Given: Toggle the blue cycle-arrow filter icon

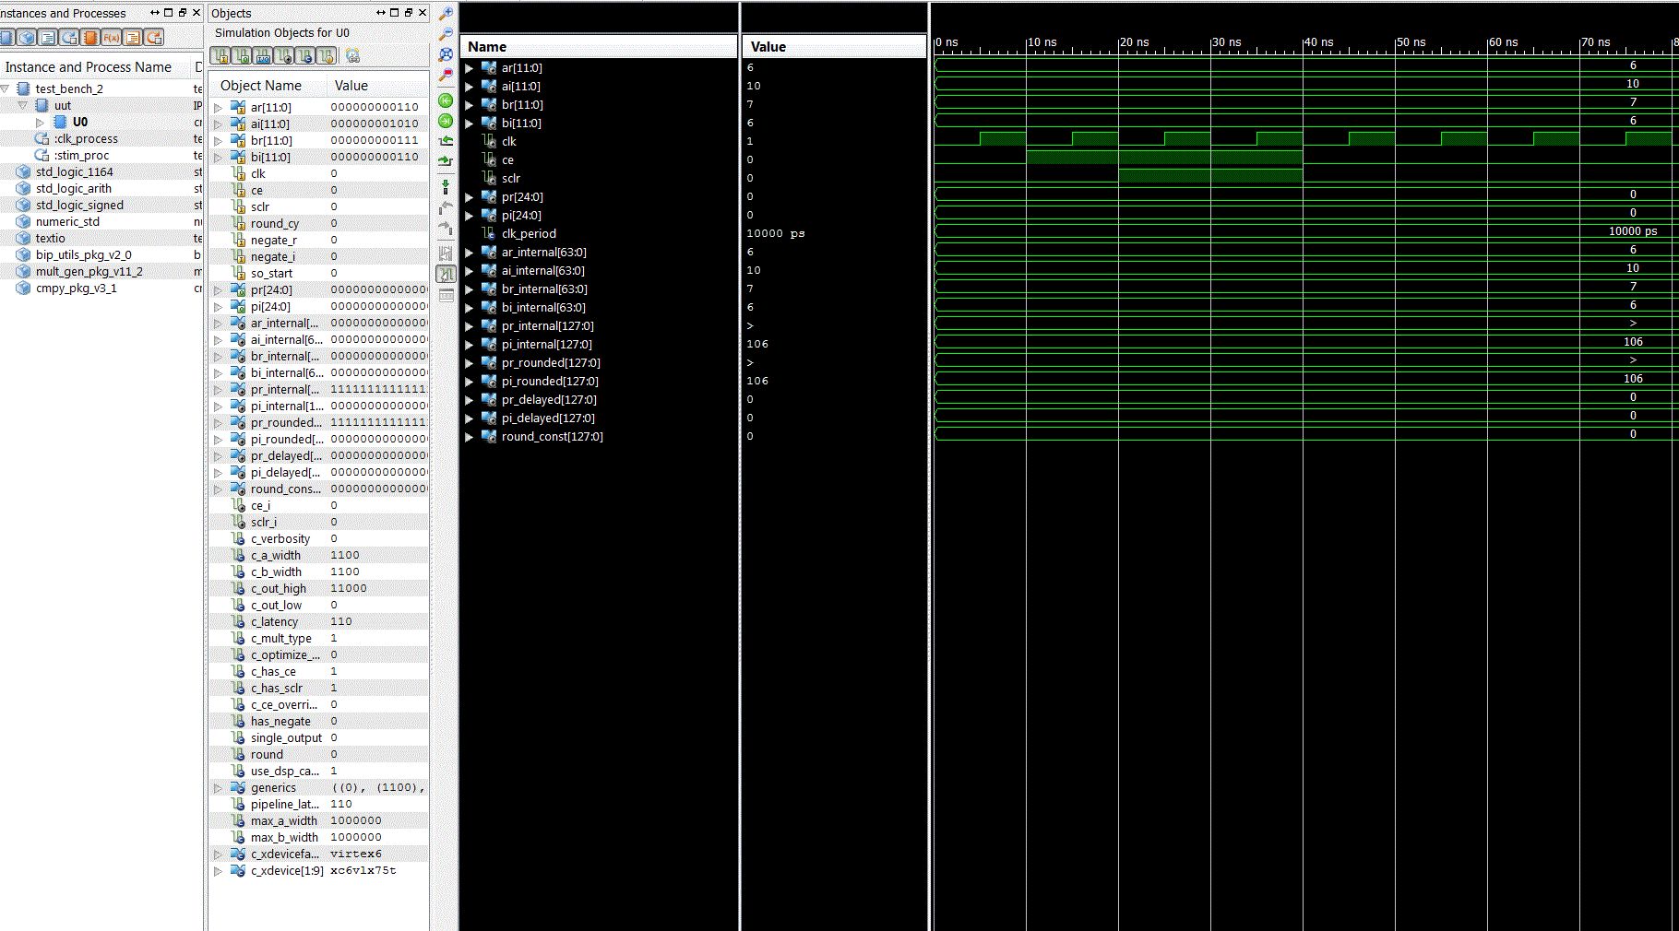Looking at the screenshot, I should click(x=69, y=38).
